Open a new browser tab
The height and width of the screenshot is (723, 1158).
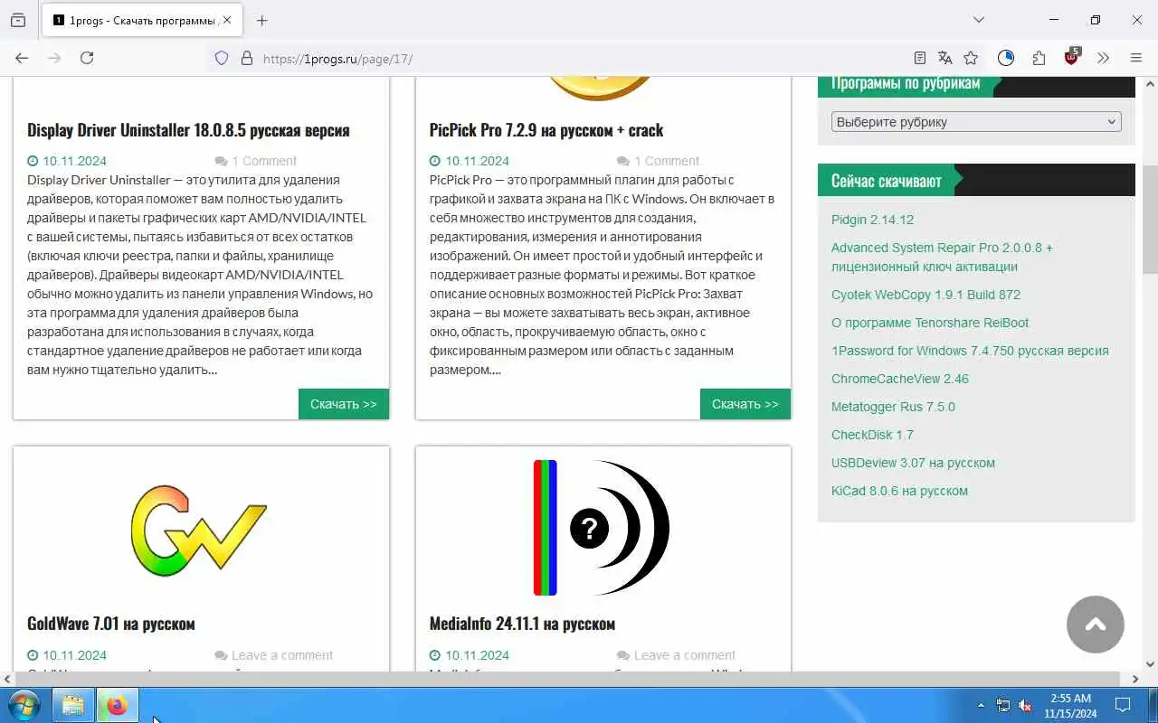coord(262,20)
